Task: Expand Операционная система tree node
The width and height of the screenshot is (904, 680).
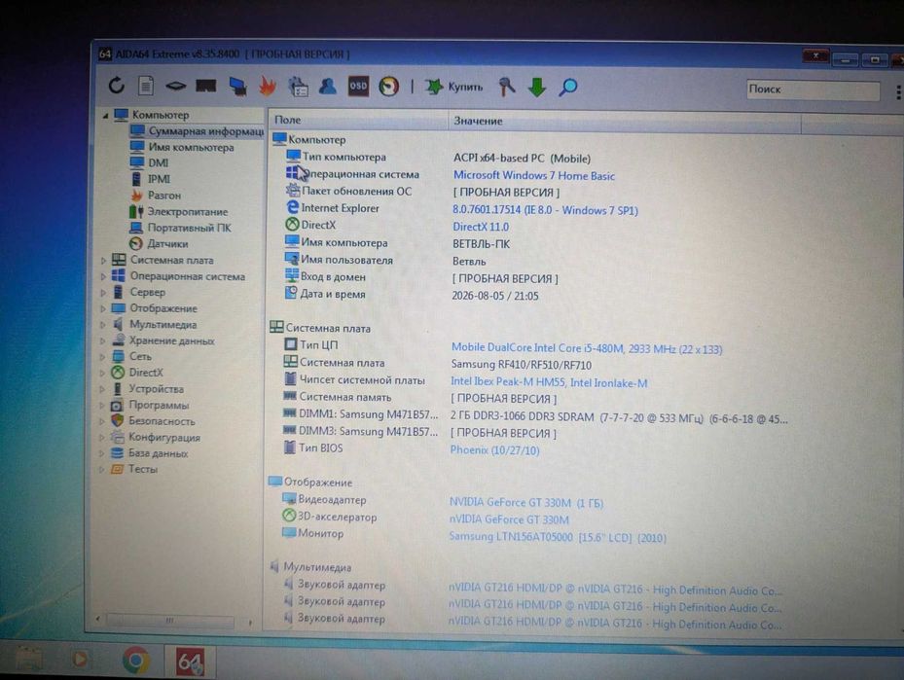Action: pos(103,276)
